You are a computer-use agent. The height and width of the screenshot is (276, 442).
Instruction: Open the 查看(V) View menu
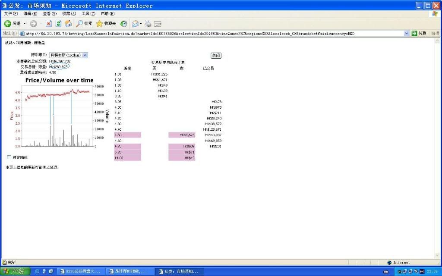click(x=49, y=14)
